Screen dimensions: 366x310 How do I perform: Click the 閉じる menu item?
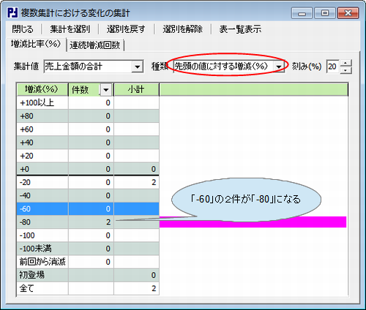coord(23,29)
